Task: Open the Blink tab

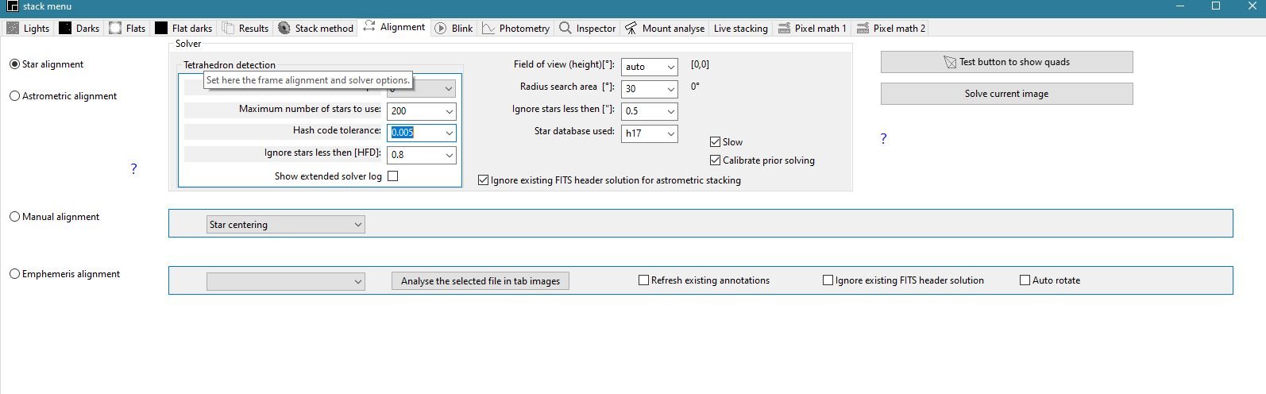Action: (x=454, y=28)
